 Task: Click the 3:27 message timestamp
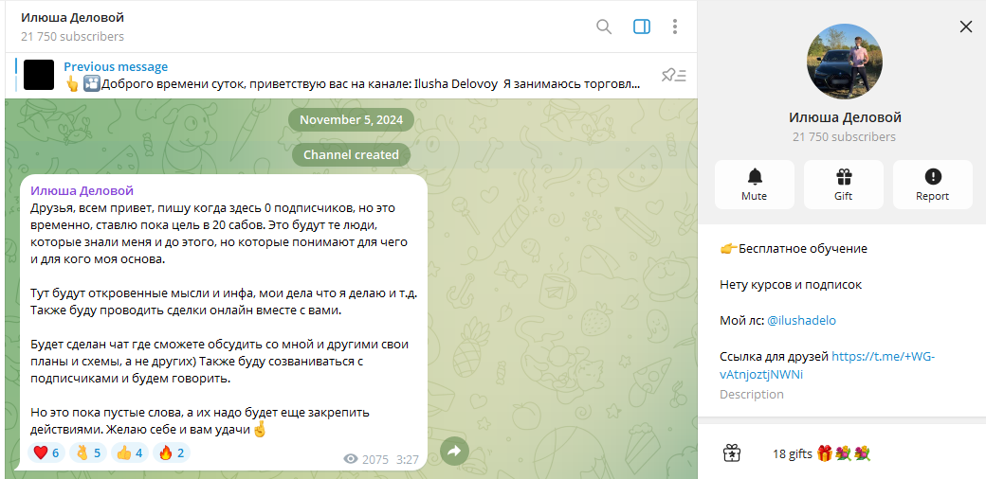pos(408,459)
